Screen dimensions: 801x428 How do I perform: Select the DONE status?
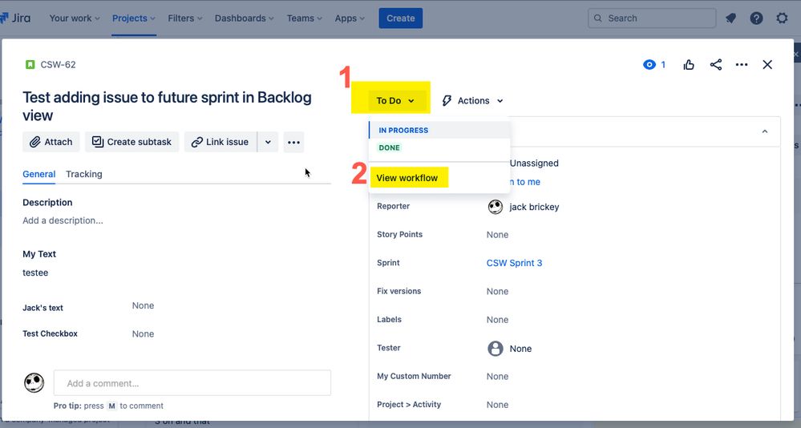(x=389, y=147)
